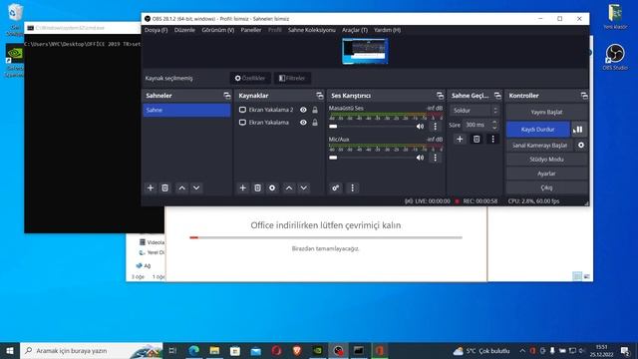The height and width of the screenshot is (359, 638).
Task: Open the Soldur transition dropdown
Action: [475, 111]
